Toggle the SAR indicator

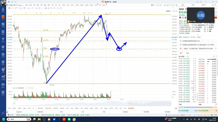[x=25, y=108]
